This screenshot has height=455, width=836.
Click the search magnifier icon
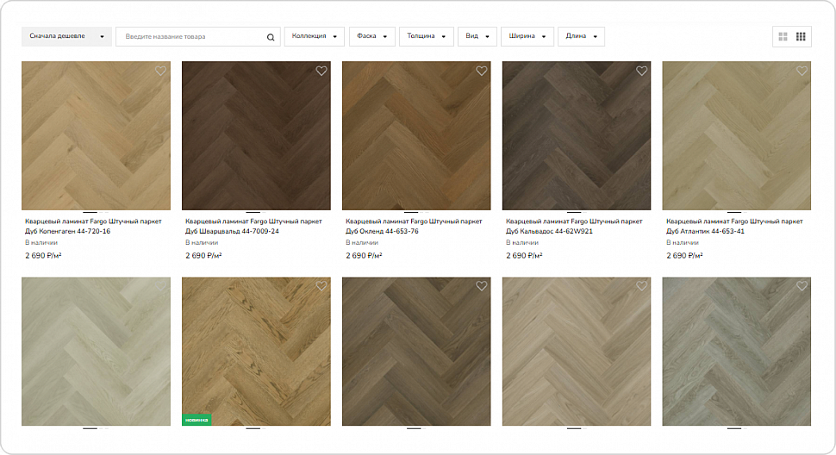pyautogui.click(x=271, y=37)
